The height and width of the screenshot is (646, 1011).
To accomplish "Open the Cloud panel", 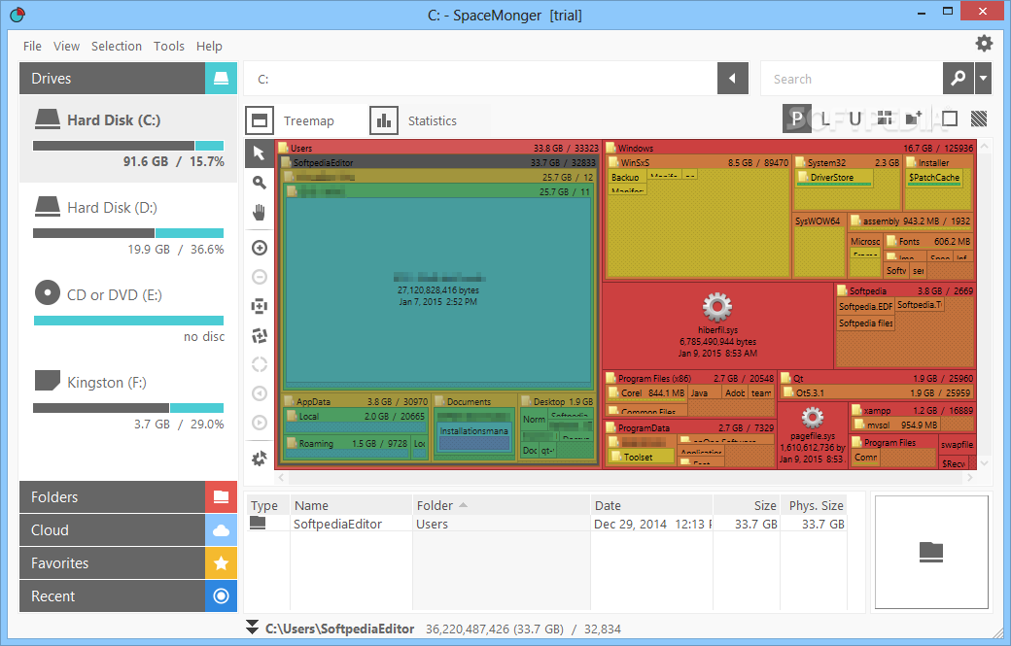I will pos(112,530).
